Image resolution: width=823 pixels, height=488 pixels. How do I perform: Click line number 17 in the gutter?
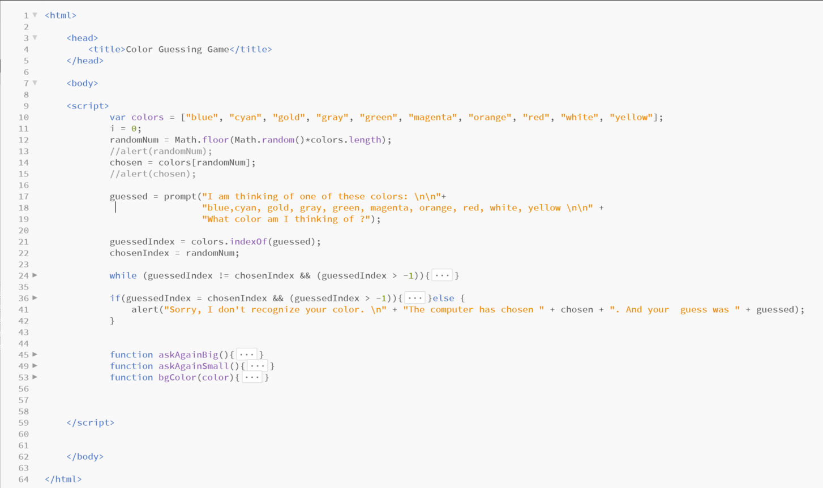coord(23,197)
